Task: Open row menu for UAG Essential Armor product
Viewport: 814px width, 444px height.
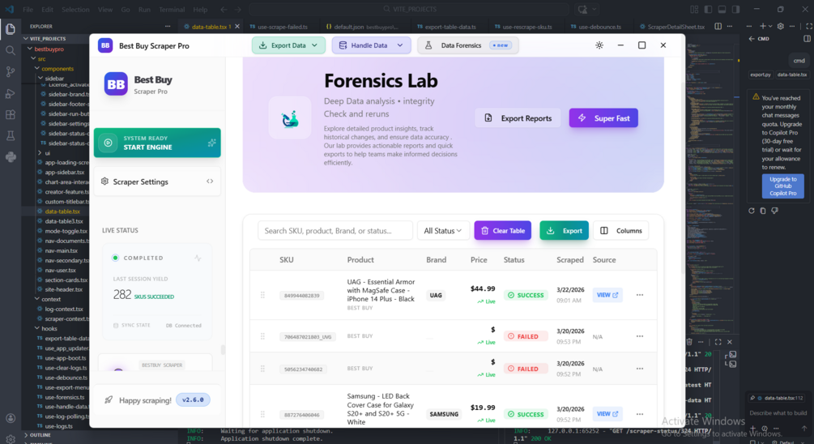Action: tap(640, 295)
